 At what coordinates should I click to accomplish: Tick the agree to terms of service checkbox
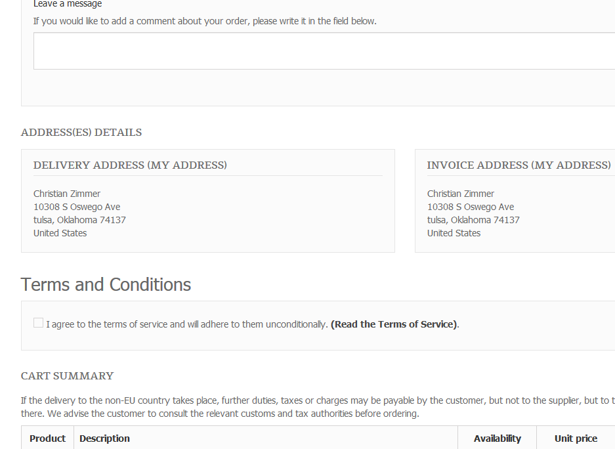click(x=39, y=323)
